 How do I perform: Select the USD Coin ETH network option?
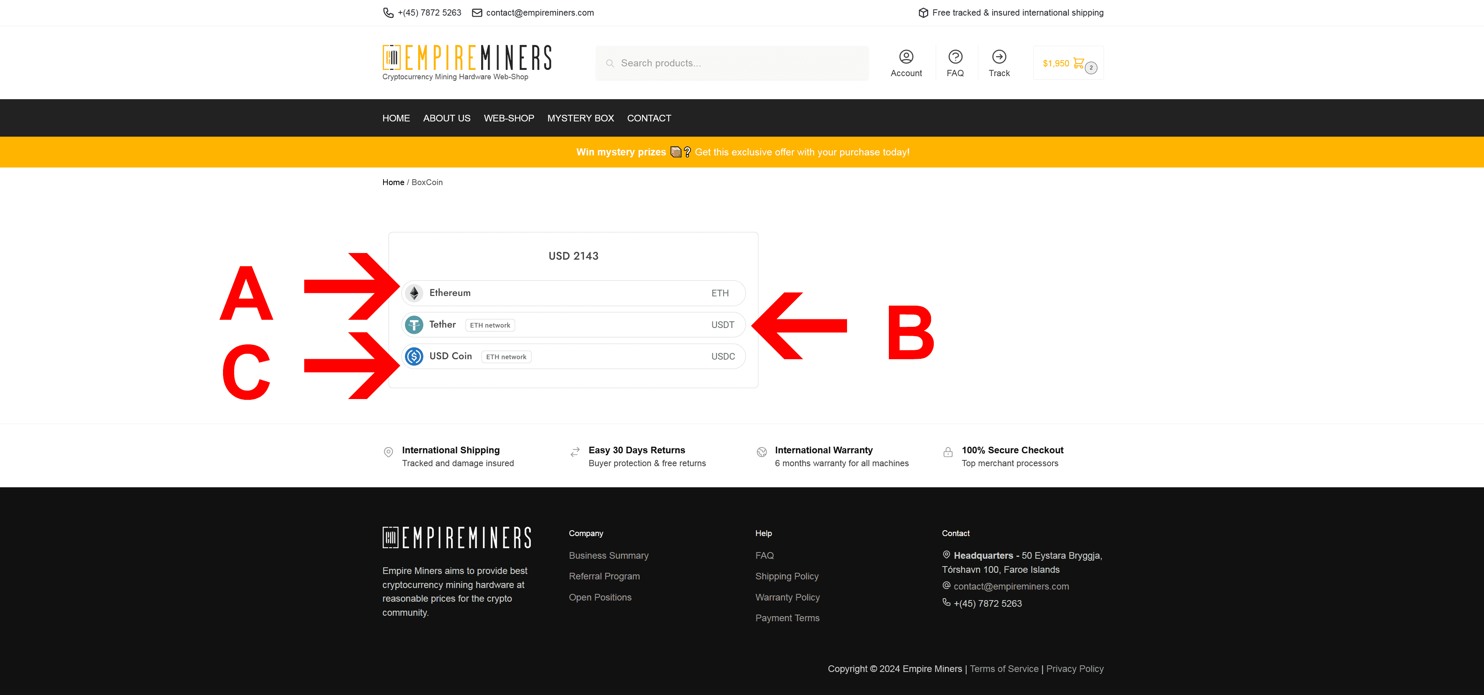572,356
